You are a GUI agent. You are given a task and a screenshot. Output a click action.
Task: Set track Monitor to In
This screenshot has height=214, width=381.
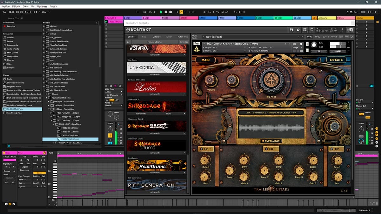[107, 100]
